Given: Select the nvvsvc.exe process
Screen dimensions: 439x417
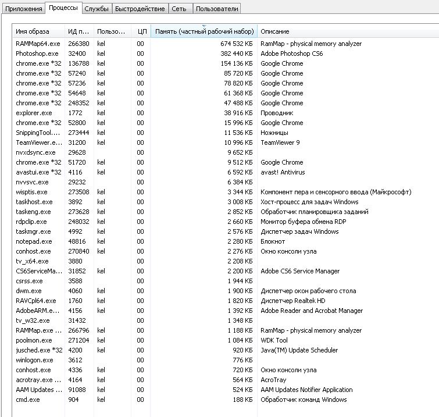Looking at the screenshot, I should [x=226, y=182].
